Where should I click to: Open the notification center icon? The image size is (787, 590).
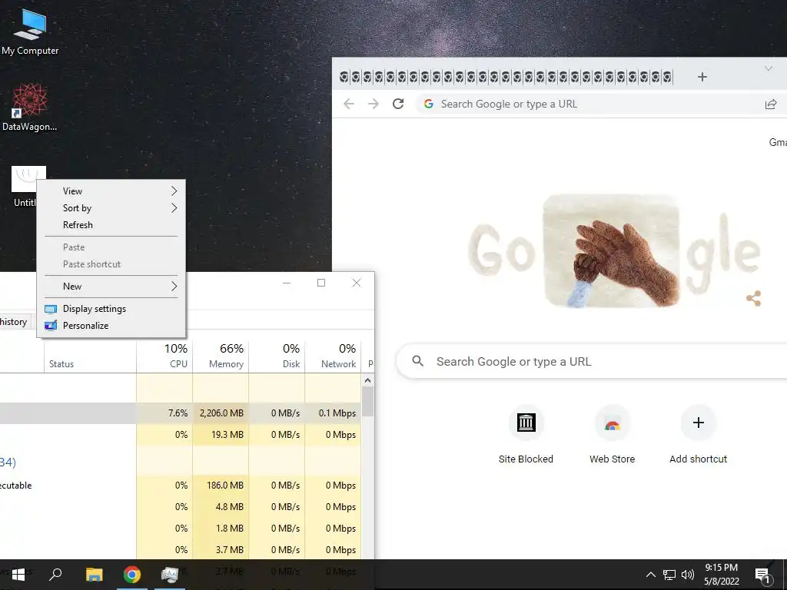point(762,575)
